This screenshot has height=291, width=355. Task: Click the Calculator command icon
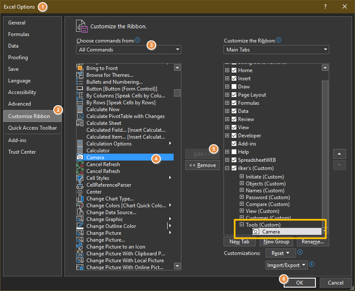(x=80, y=151)
